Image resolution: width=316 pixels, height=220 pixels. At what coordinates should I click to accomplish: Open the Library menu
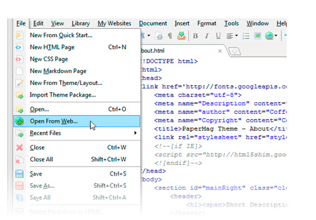pyautogui.click(x=81, y=23)
